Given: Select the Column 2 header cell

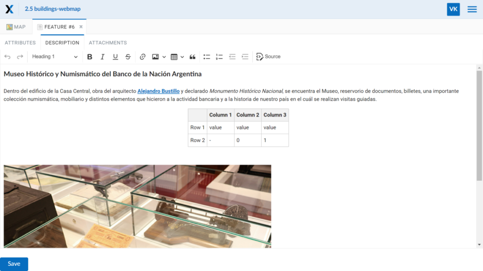Looking at the screenshot, I should click(x=248, y=115).
